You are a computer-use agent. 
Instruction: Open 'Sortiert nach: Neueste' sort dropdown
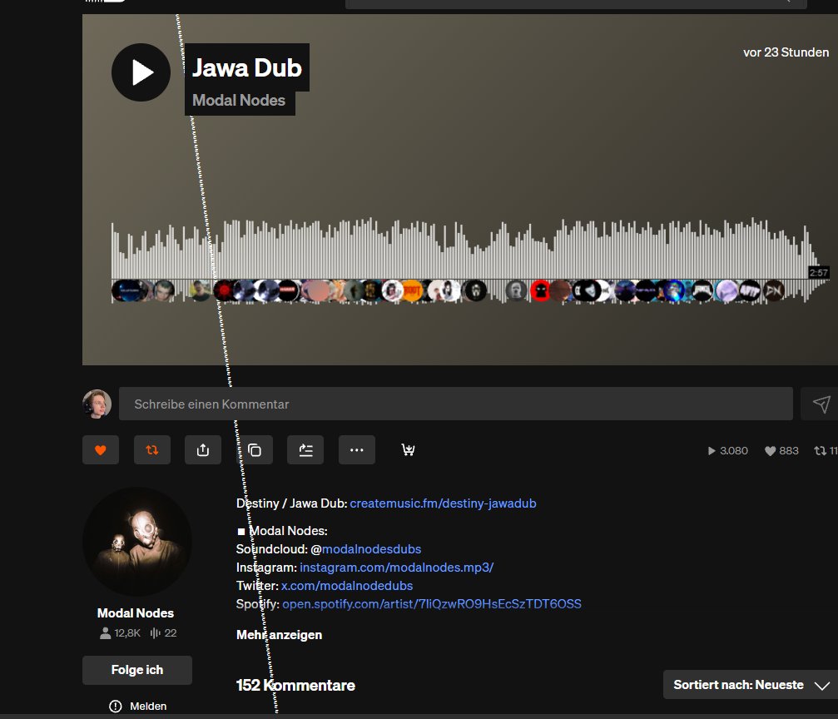(x=751, y=685)
